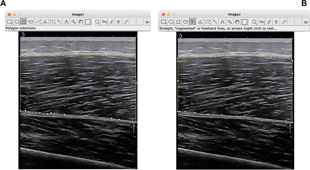Select the Wand tracing tool
The image size is (310, 170).
[59, 22]
